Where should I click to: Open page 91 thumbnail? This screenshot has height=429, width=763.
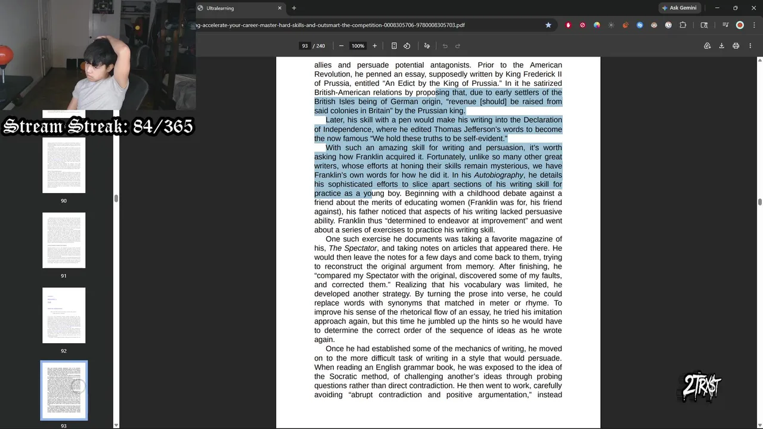point(64,240)
